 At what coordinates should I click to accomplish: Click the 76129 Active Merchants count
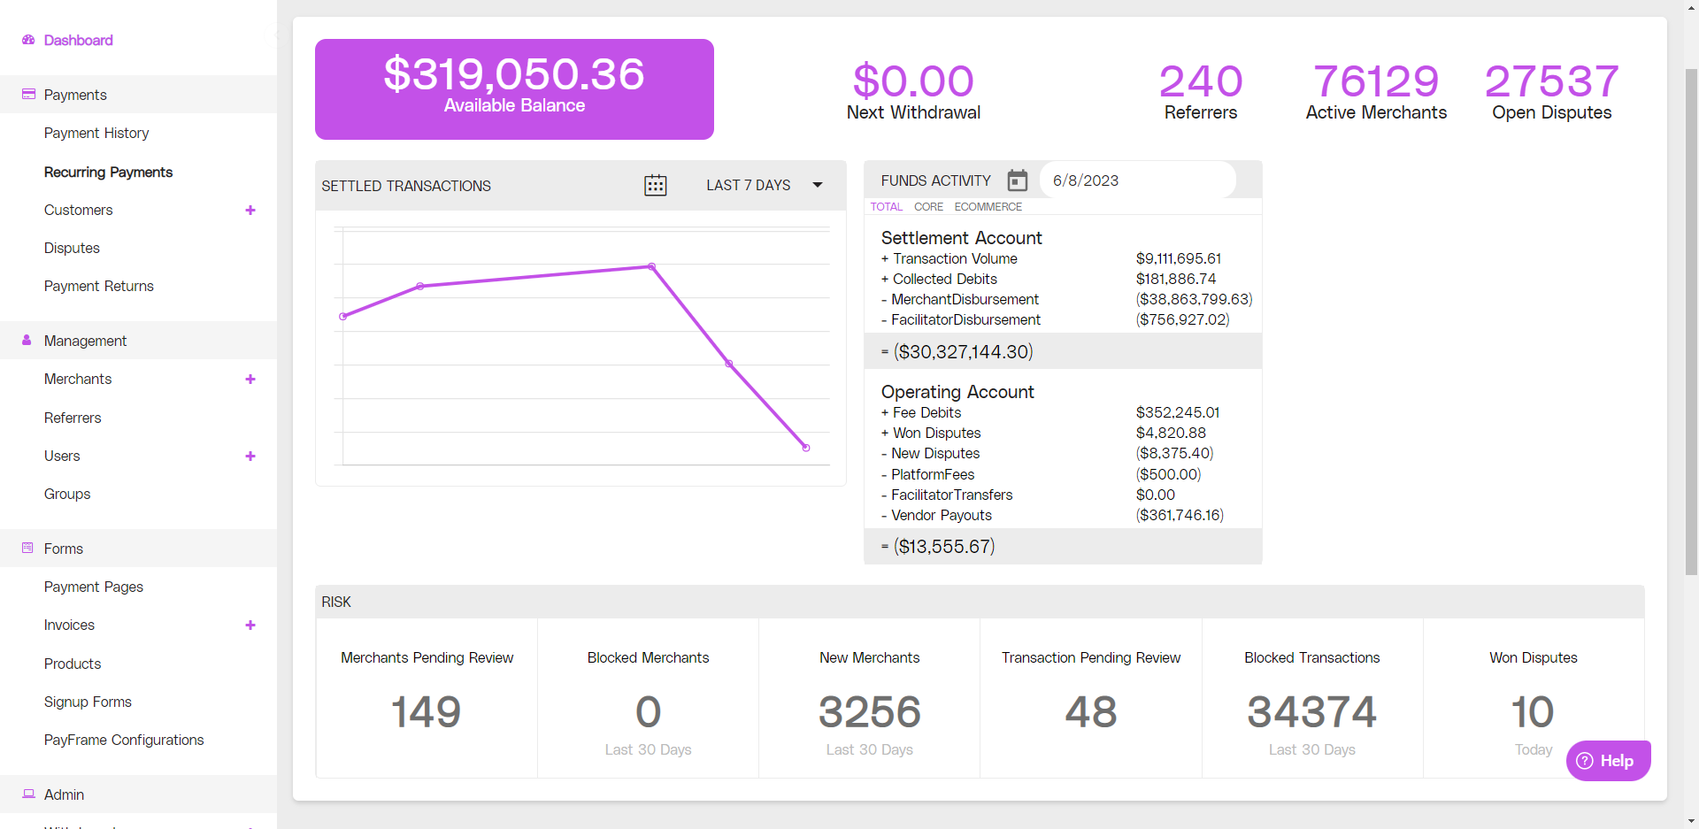1376,81
